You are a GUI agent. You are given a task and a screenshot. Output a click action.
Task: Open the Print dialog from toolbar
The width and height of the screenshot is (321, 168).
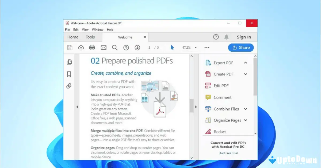92,47
